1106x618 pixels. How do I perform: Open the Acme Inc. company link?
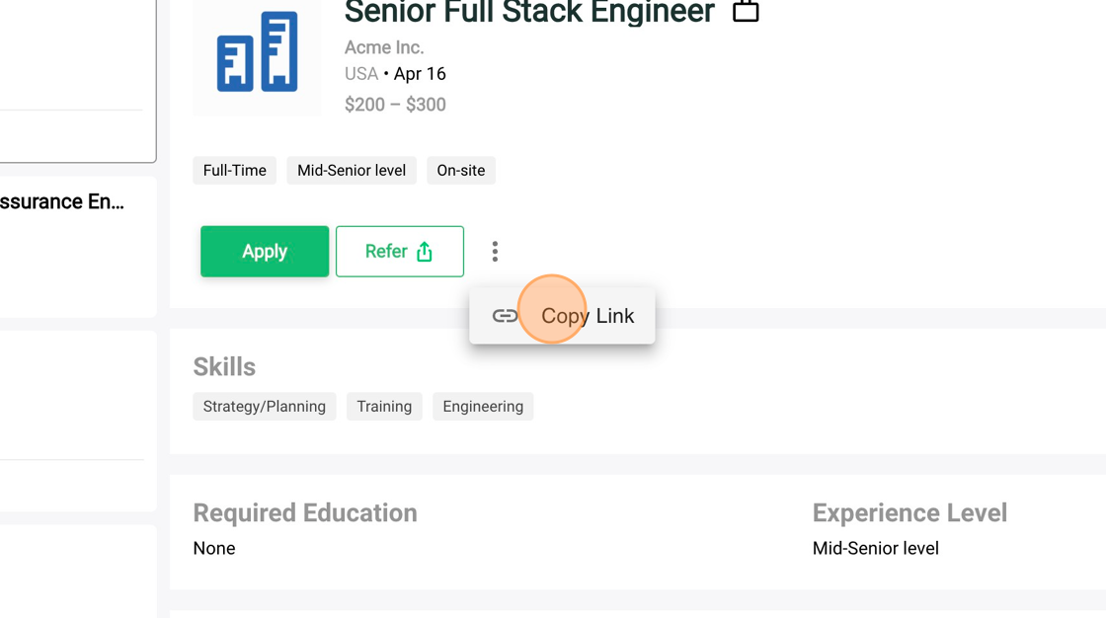[x=384, y=47]
